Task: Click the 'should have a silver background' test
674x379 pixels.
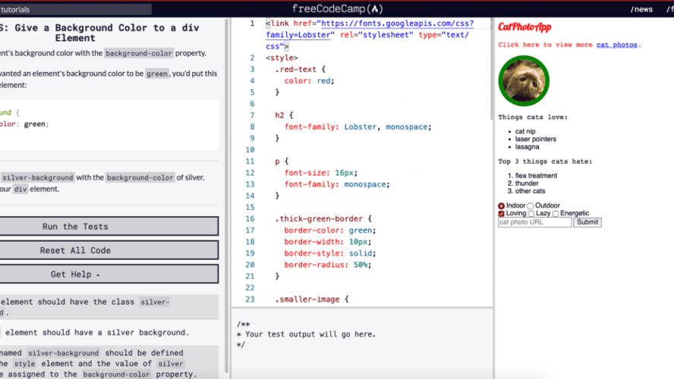Action: click(96, 332)
